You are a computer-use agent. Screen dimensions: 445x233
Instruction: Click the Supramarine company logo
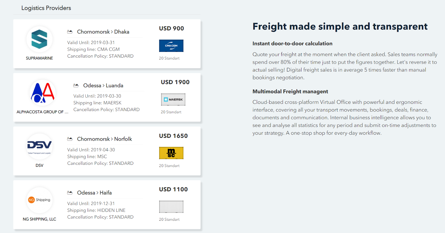(x=39, y=40)
